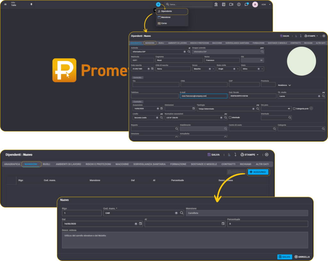Open lookup for the Categoria field
328x261 pixels.
[x=324, y=129]
